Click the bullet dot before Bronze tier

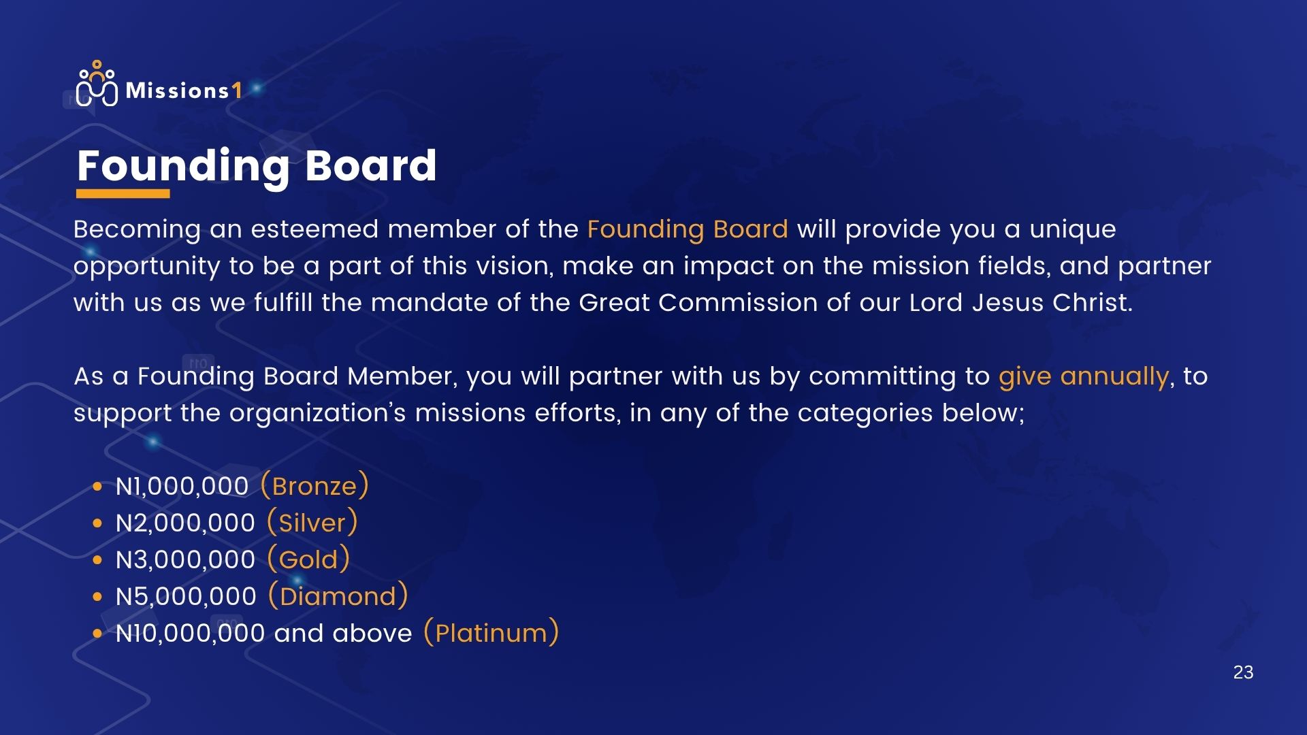97,487
